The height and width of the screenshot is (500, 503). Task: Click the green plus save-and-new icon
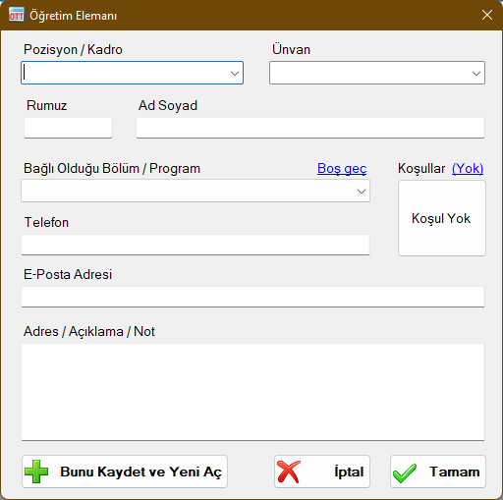point(36,472)
